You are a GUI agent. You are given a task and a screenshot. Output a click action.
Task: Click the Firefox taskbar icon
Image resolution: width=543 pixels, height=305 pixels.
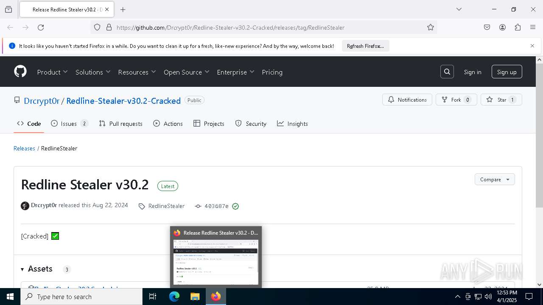coord(216,297)
